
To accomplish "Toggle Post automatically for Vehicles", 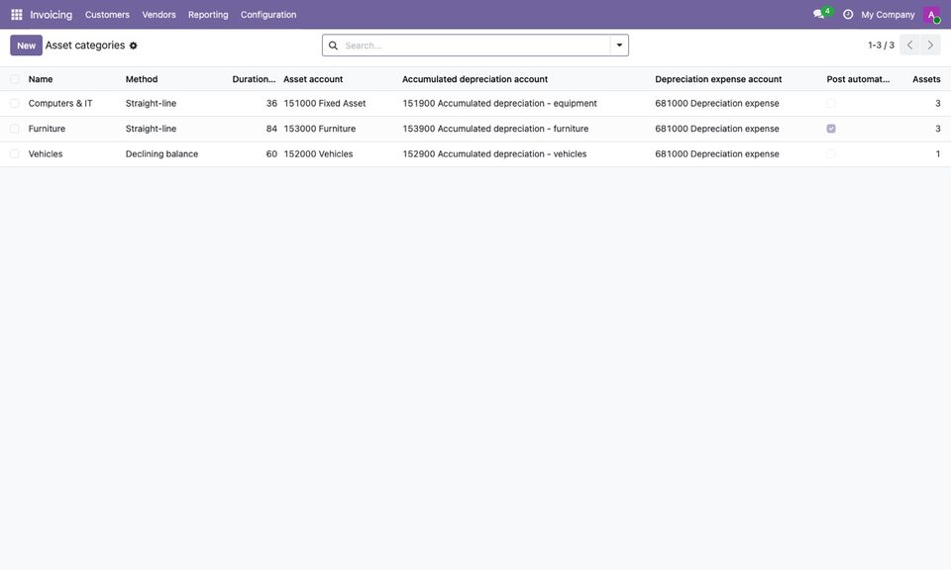I will tap(831, 153).
